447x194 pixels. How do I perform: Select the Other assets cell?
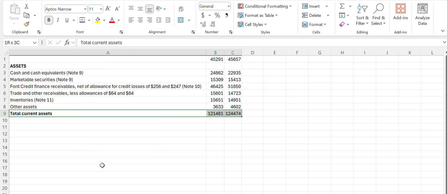[x=108, y=107]
